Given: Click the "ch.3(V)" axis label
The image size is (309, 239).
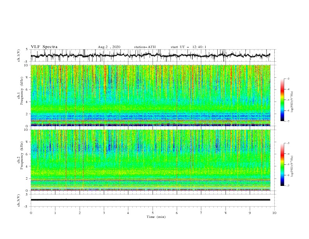Looking at the screenshot, I should 19,200.
